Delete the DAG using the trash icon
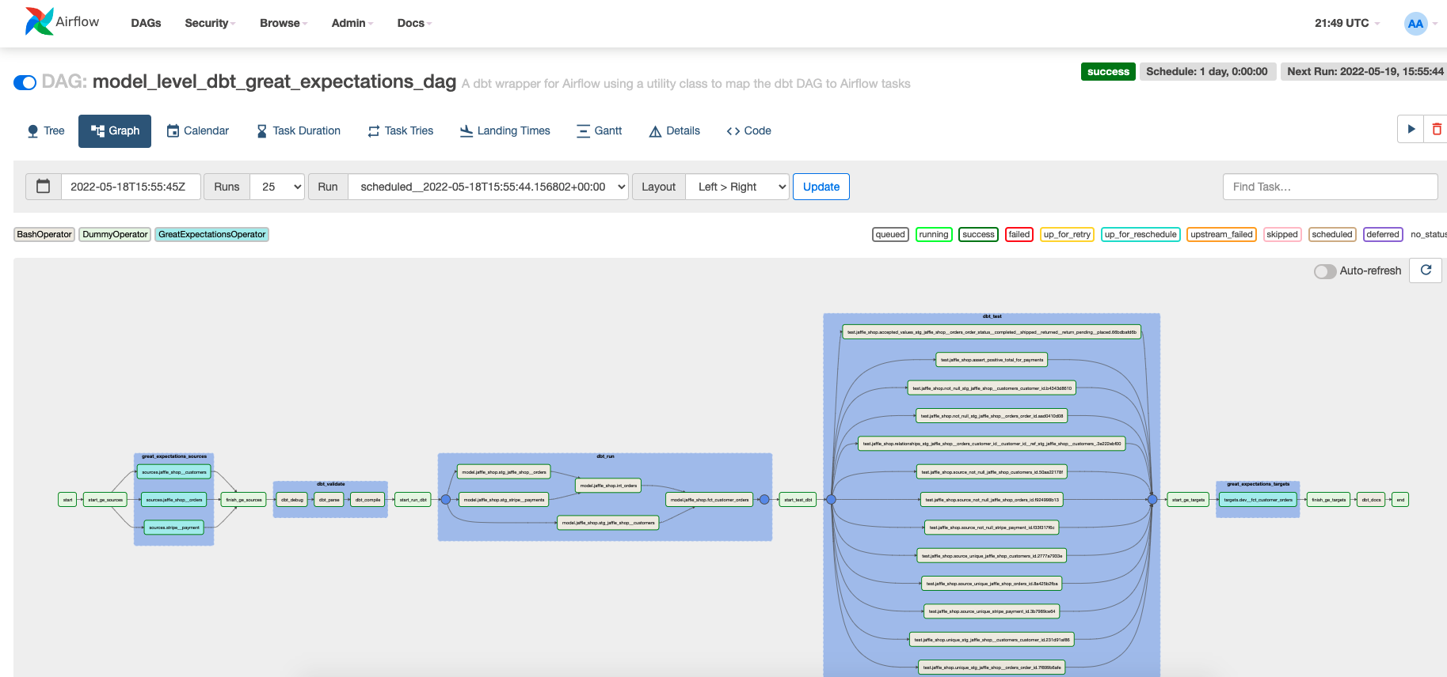 point(1436,130)
